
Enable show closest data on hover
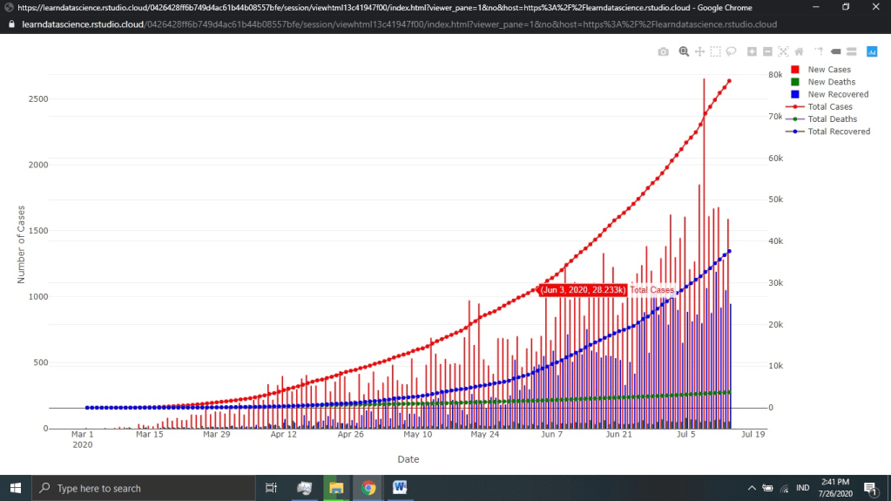[835, 51]
